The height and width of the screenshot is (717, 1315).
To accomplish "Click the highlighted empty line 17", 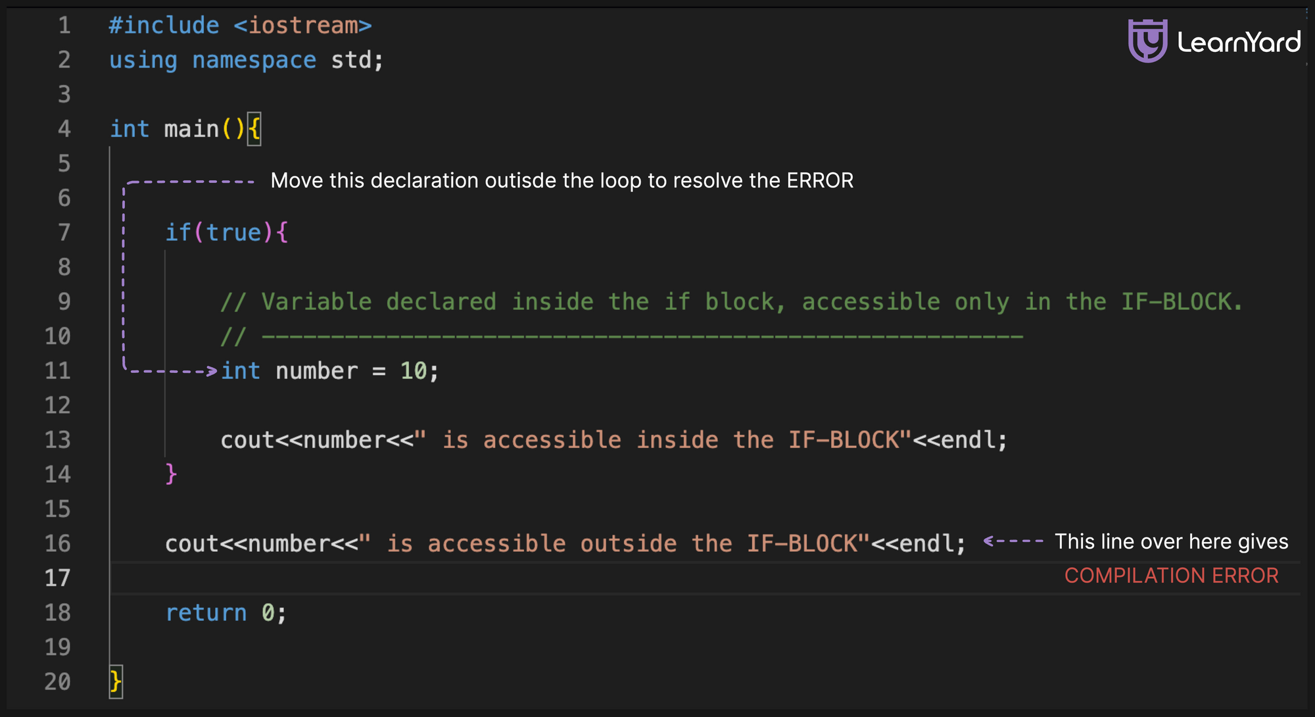I will pos(705,578).
